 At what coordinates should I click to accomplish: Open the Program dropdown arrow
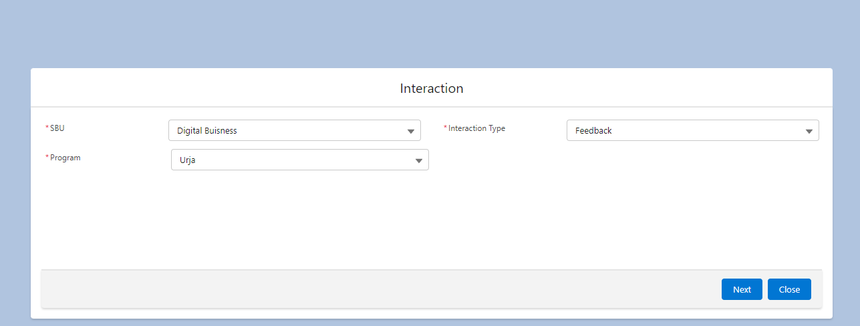coord(419,160)
